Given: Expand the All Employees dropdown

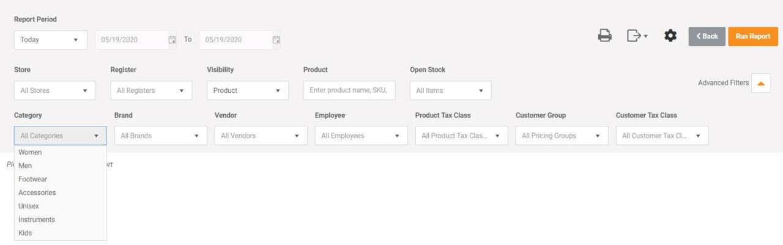Looking at the screenshot, I should pos(362,136).
